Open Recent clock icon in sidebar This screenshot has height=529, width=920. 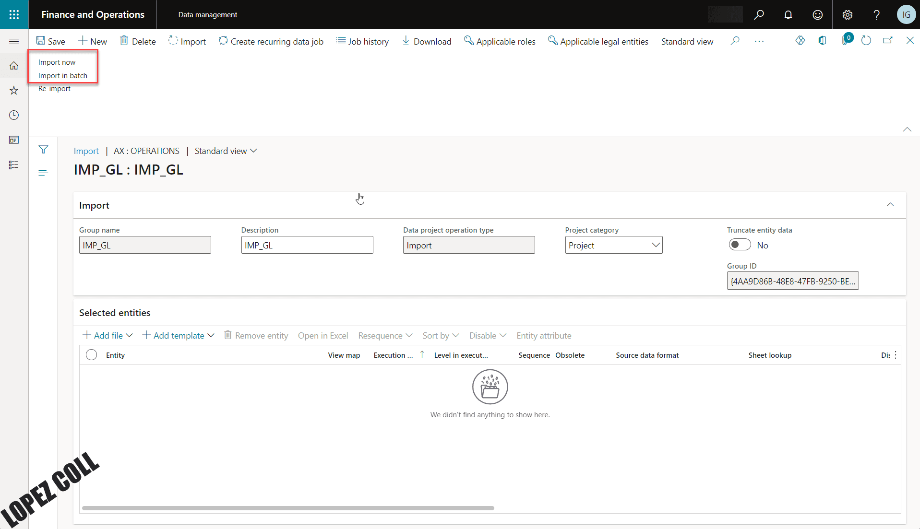(x=14, y=115)
